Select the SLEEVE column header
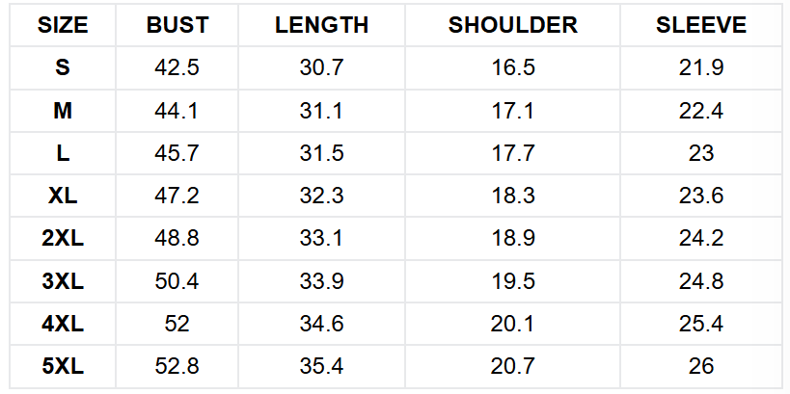Screen dimensions: 790x394 [x=701, y=26]
